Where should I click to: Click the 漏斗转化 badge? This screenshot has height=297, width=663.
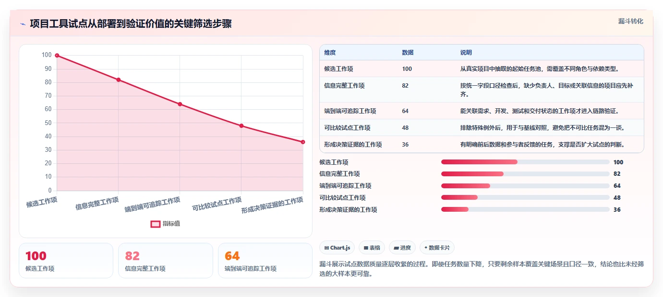[631, 21]
